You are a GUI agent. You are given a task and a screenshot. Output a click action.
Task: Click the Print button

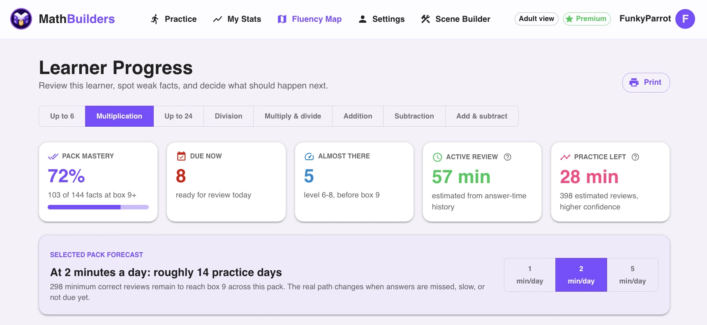646,82
